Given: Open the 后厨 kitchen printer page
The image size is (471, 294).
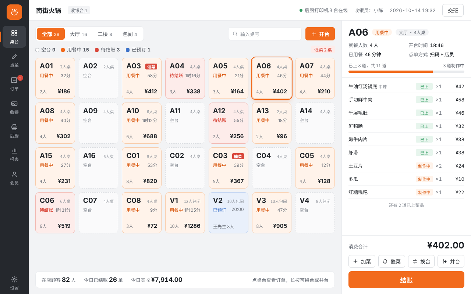Looking at the screenshot, I should [x=14, y=131].
